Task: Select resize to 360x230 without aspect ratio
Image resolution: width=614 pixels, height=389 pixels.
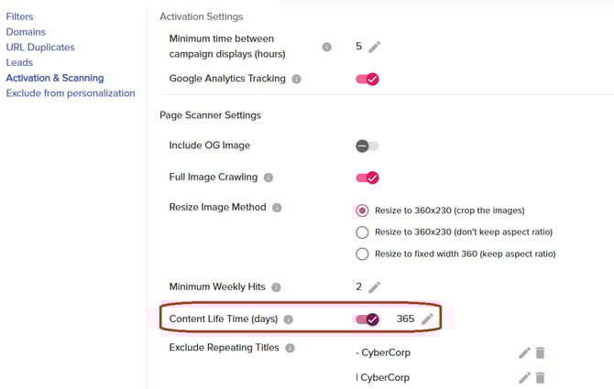Action: click(362, 232)
